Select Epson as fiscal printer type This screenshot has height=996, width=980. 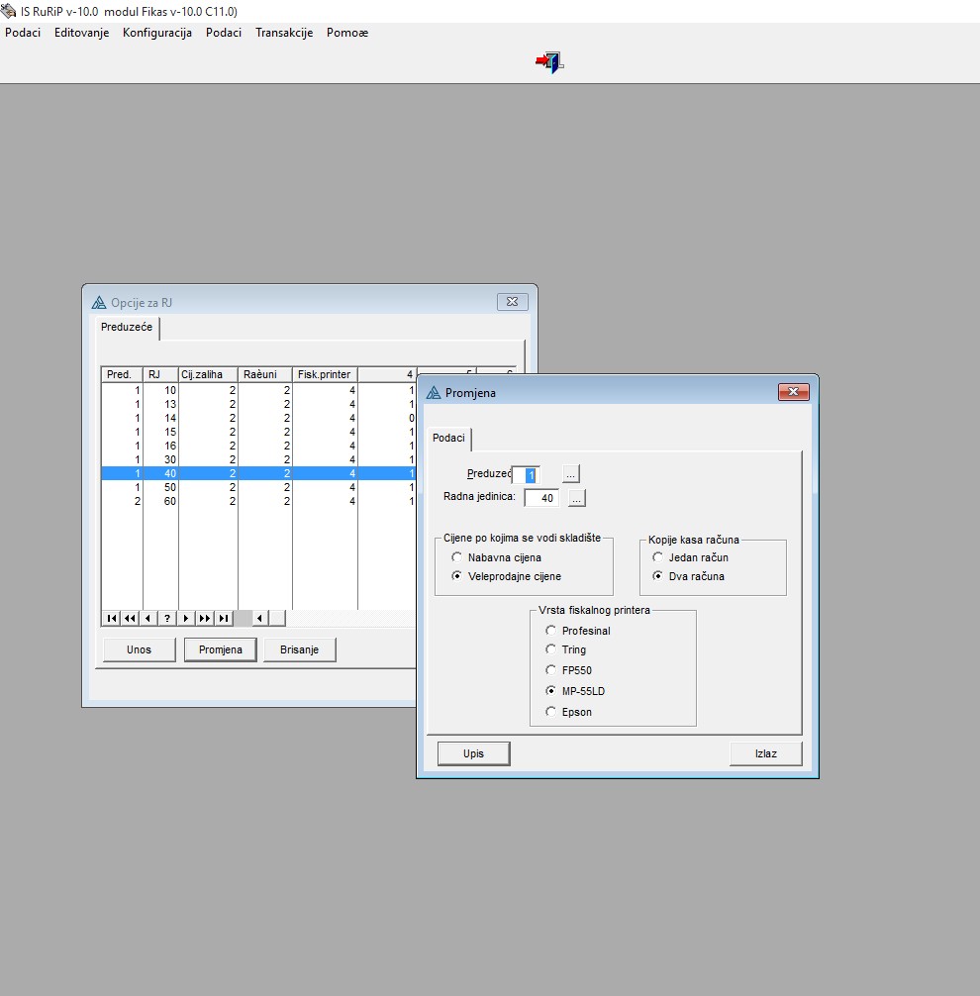pos(551,712)
